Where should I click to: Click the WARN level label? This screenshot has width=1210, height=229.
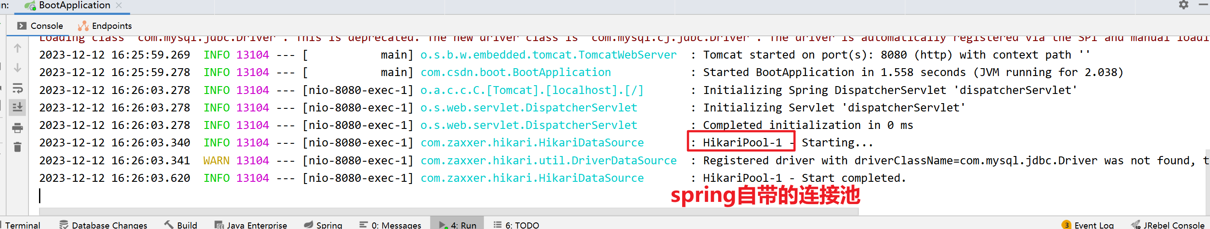coord(216,161)
